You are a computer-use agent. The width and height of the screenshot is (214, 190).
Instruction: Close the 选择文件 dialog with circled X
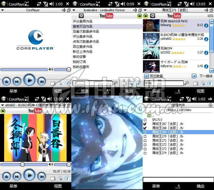pos(211,105)
